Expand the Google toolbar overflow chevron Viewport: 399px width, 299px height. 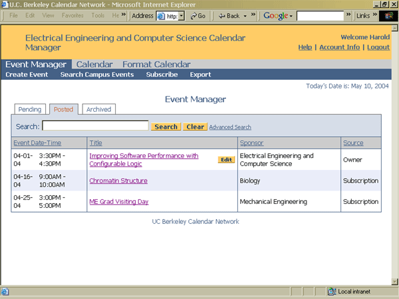coord(348,15)
